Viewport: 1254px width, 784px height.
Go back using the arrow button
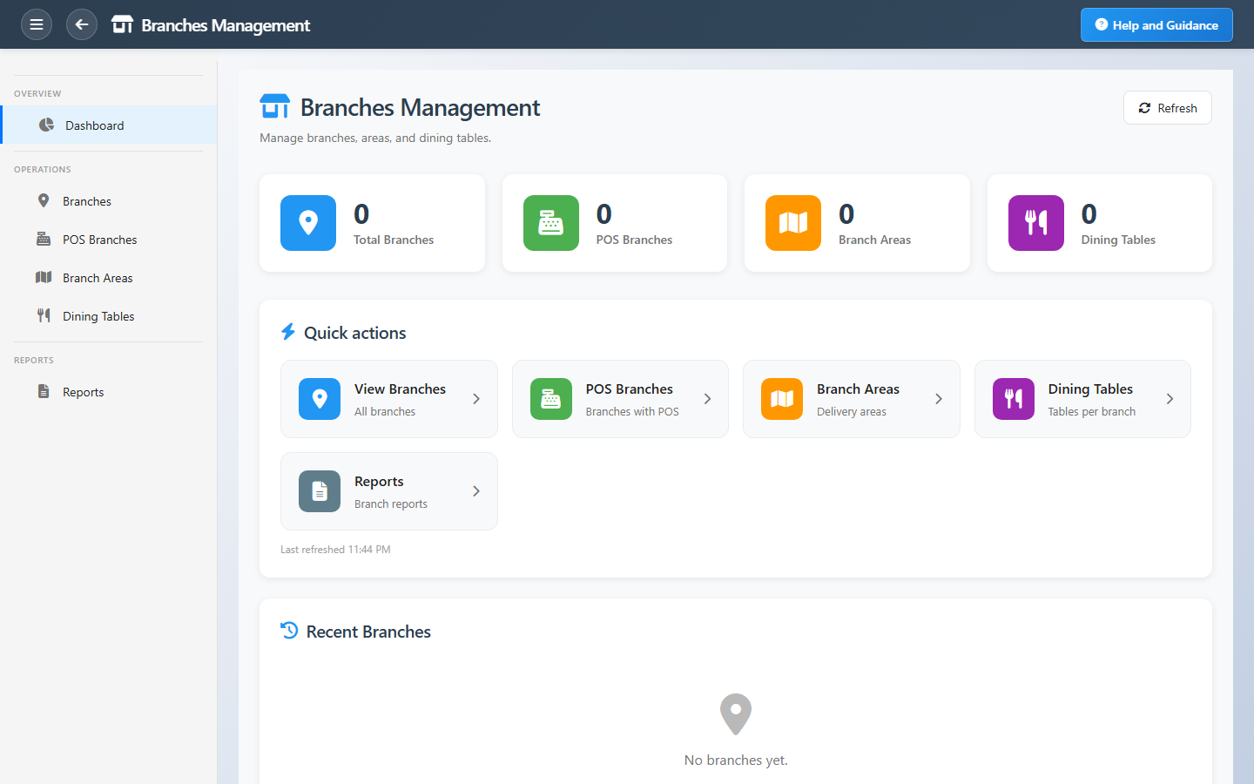tap(82, 24)
